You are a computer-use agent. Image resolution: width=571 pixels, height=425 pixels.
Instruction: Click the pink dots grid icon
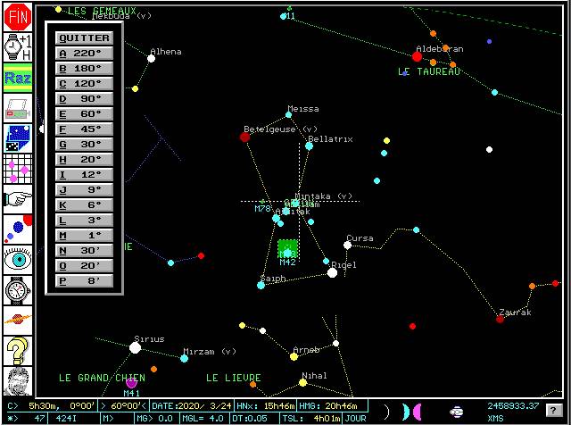coord(18,169)
